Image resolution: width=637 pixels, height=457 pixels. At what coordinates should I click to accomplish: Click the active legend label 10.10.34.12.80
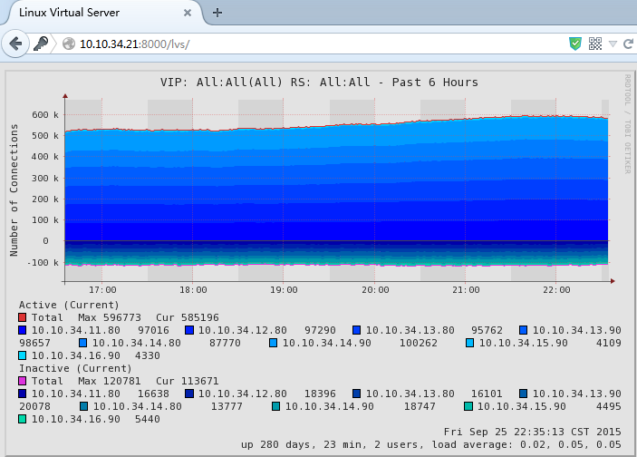[243, 330]
